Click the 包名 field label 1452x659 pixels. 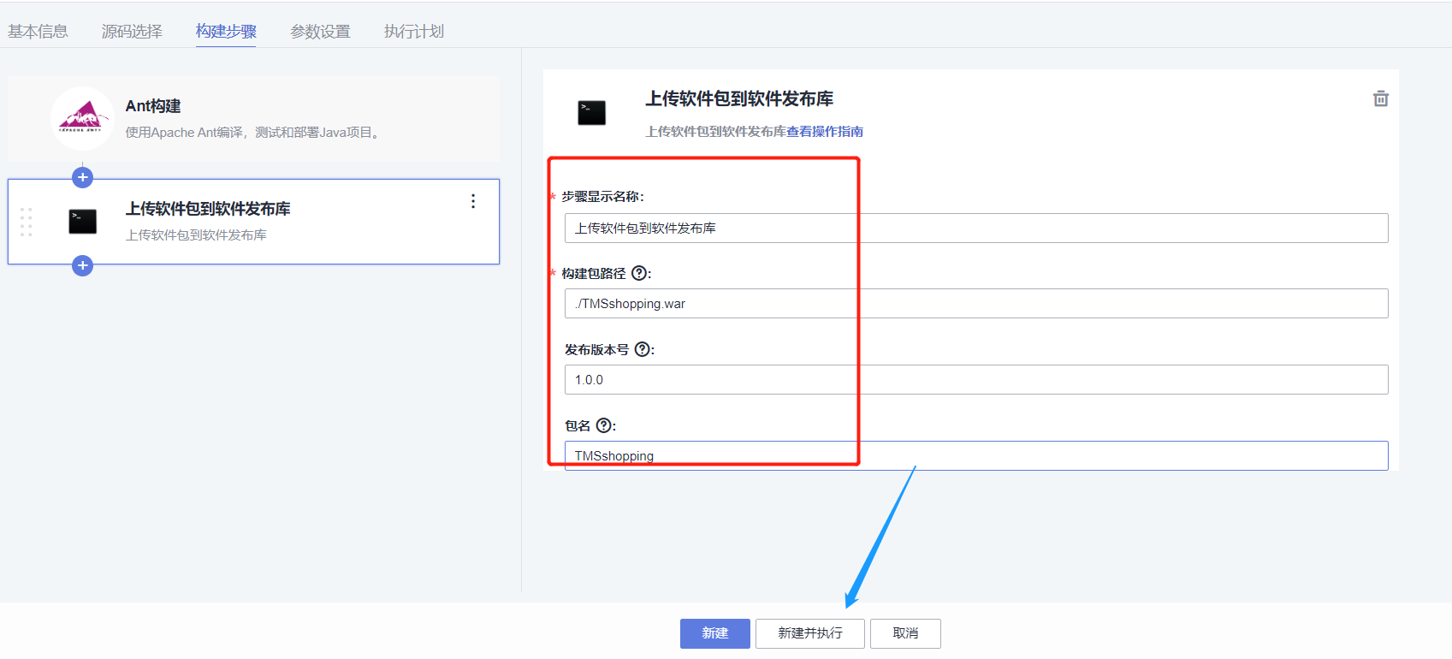(578, 426)
